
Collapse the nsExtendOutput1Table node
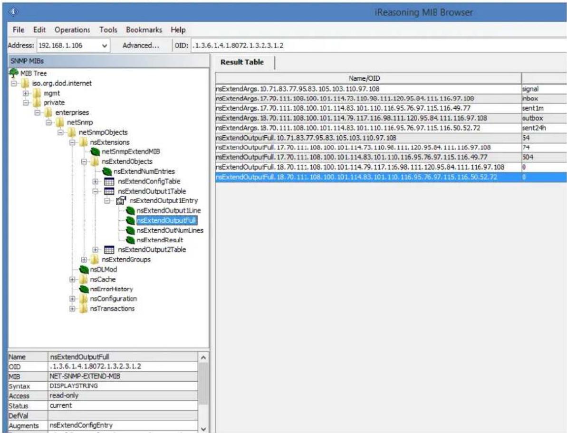[95, 191]
